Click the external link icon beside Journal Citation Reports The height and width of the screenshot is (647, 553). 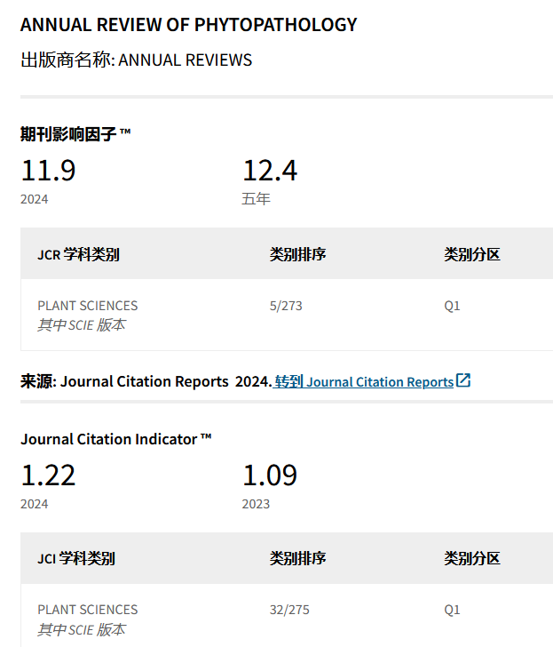click(x=463, y=381)
